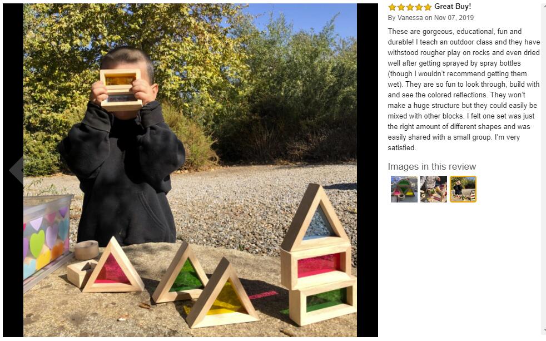The height and width of the screenshot is (341, 546).
Task: Open the rainbow arch blocks thumbnail
Action: coord(404,189)
